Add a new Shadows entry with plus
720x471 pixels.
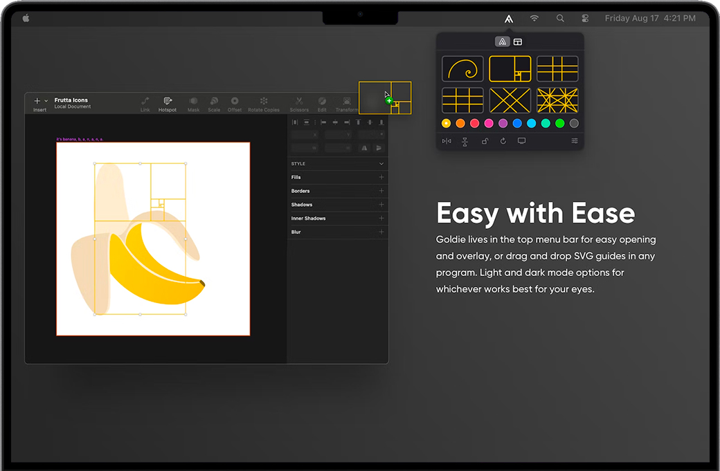click(381, 205)
